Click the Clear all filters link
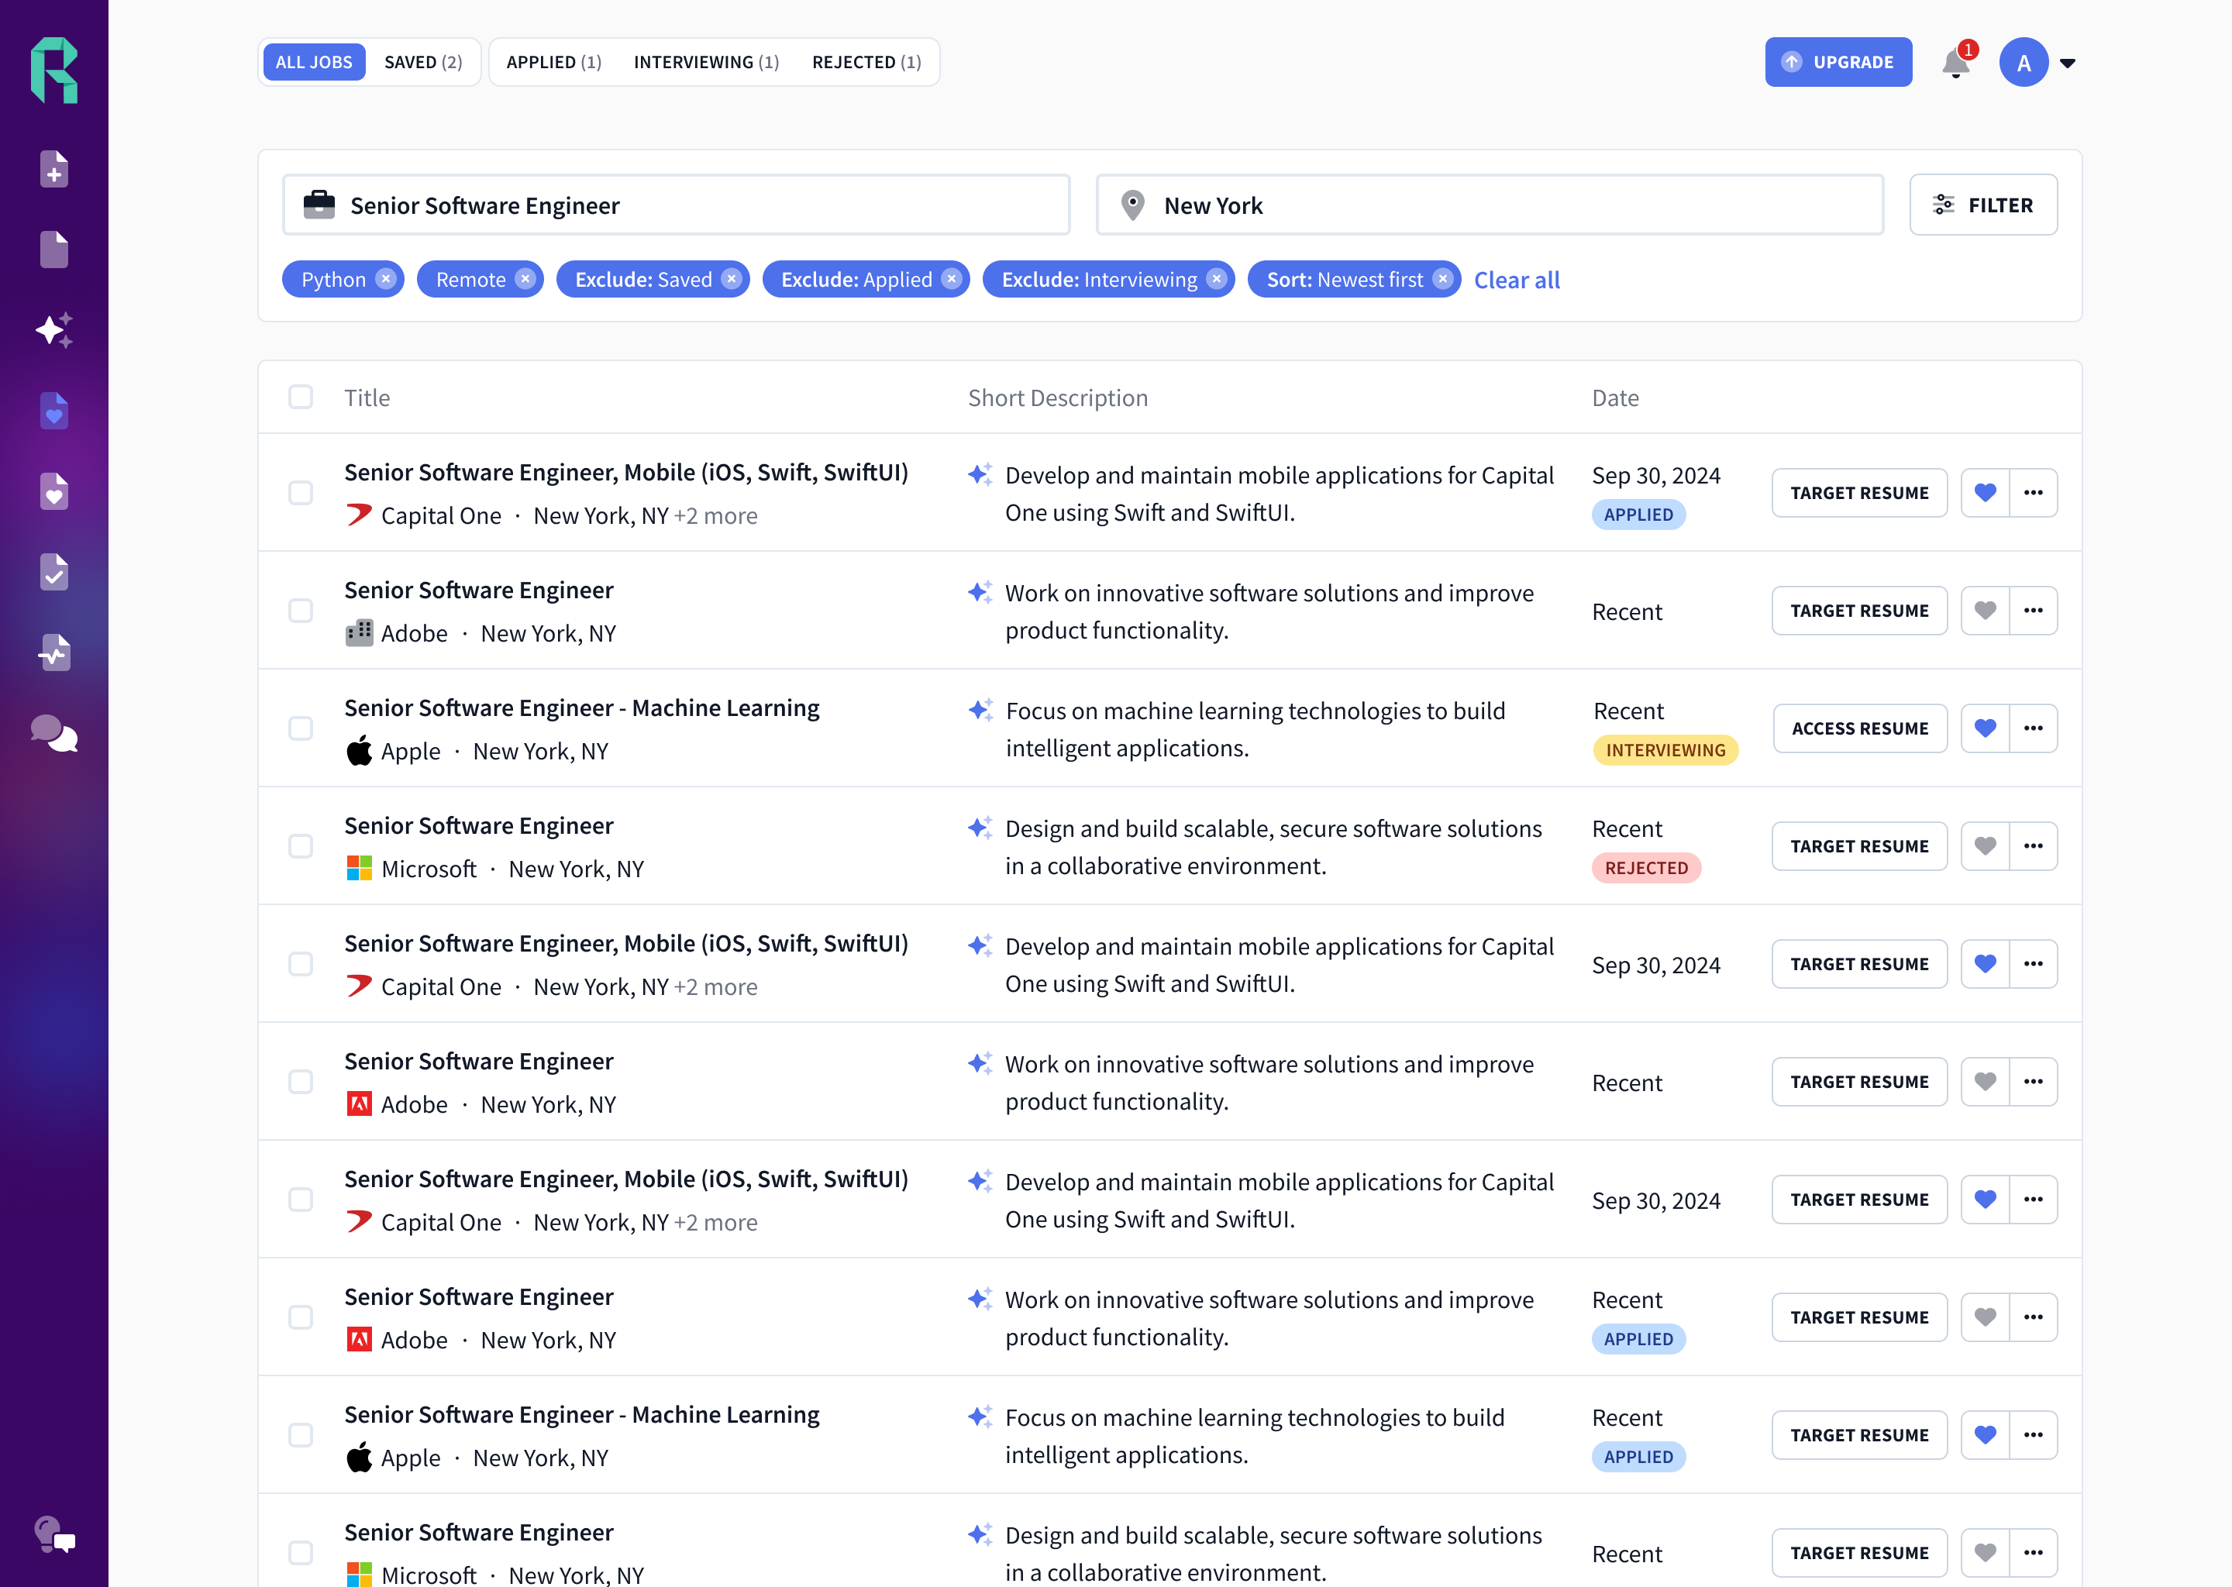 (x=1516, y=280)
